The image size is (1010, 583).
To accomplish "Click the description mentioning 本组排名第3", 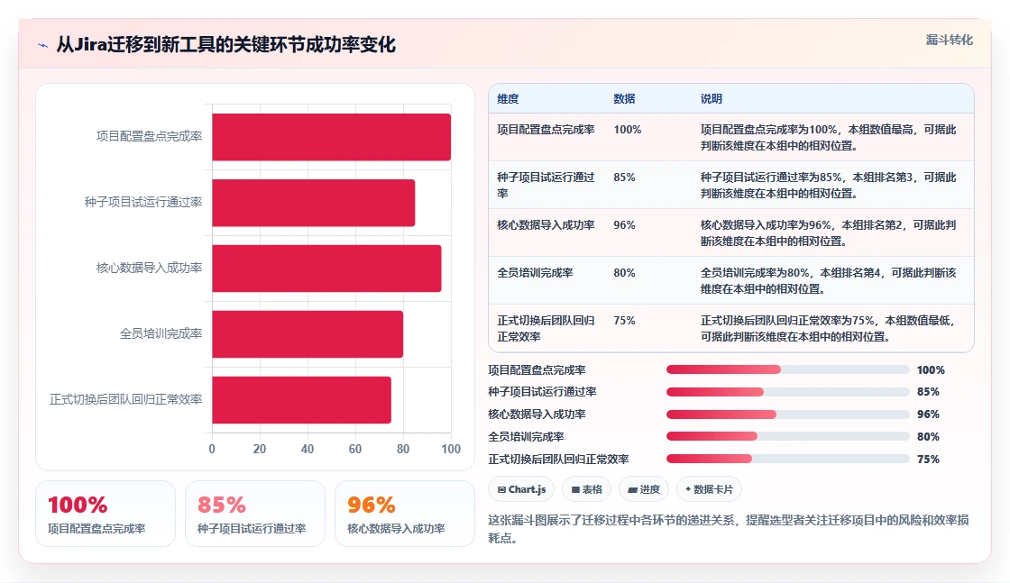I will (829, 186).
